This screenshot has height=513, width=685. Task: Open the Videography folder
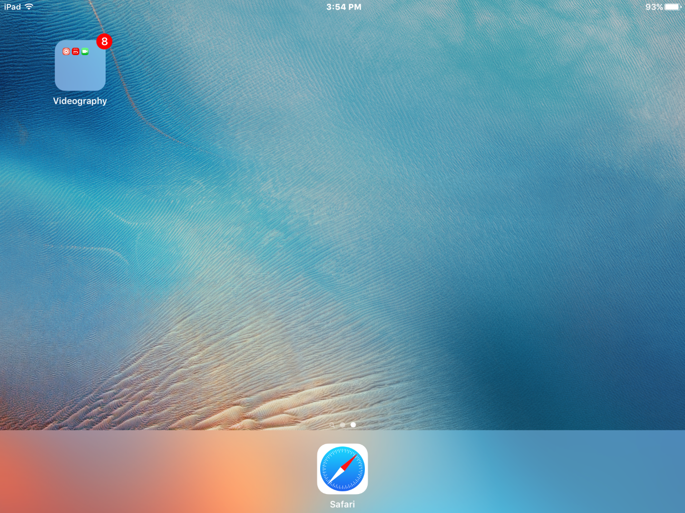coord(80,66)
